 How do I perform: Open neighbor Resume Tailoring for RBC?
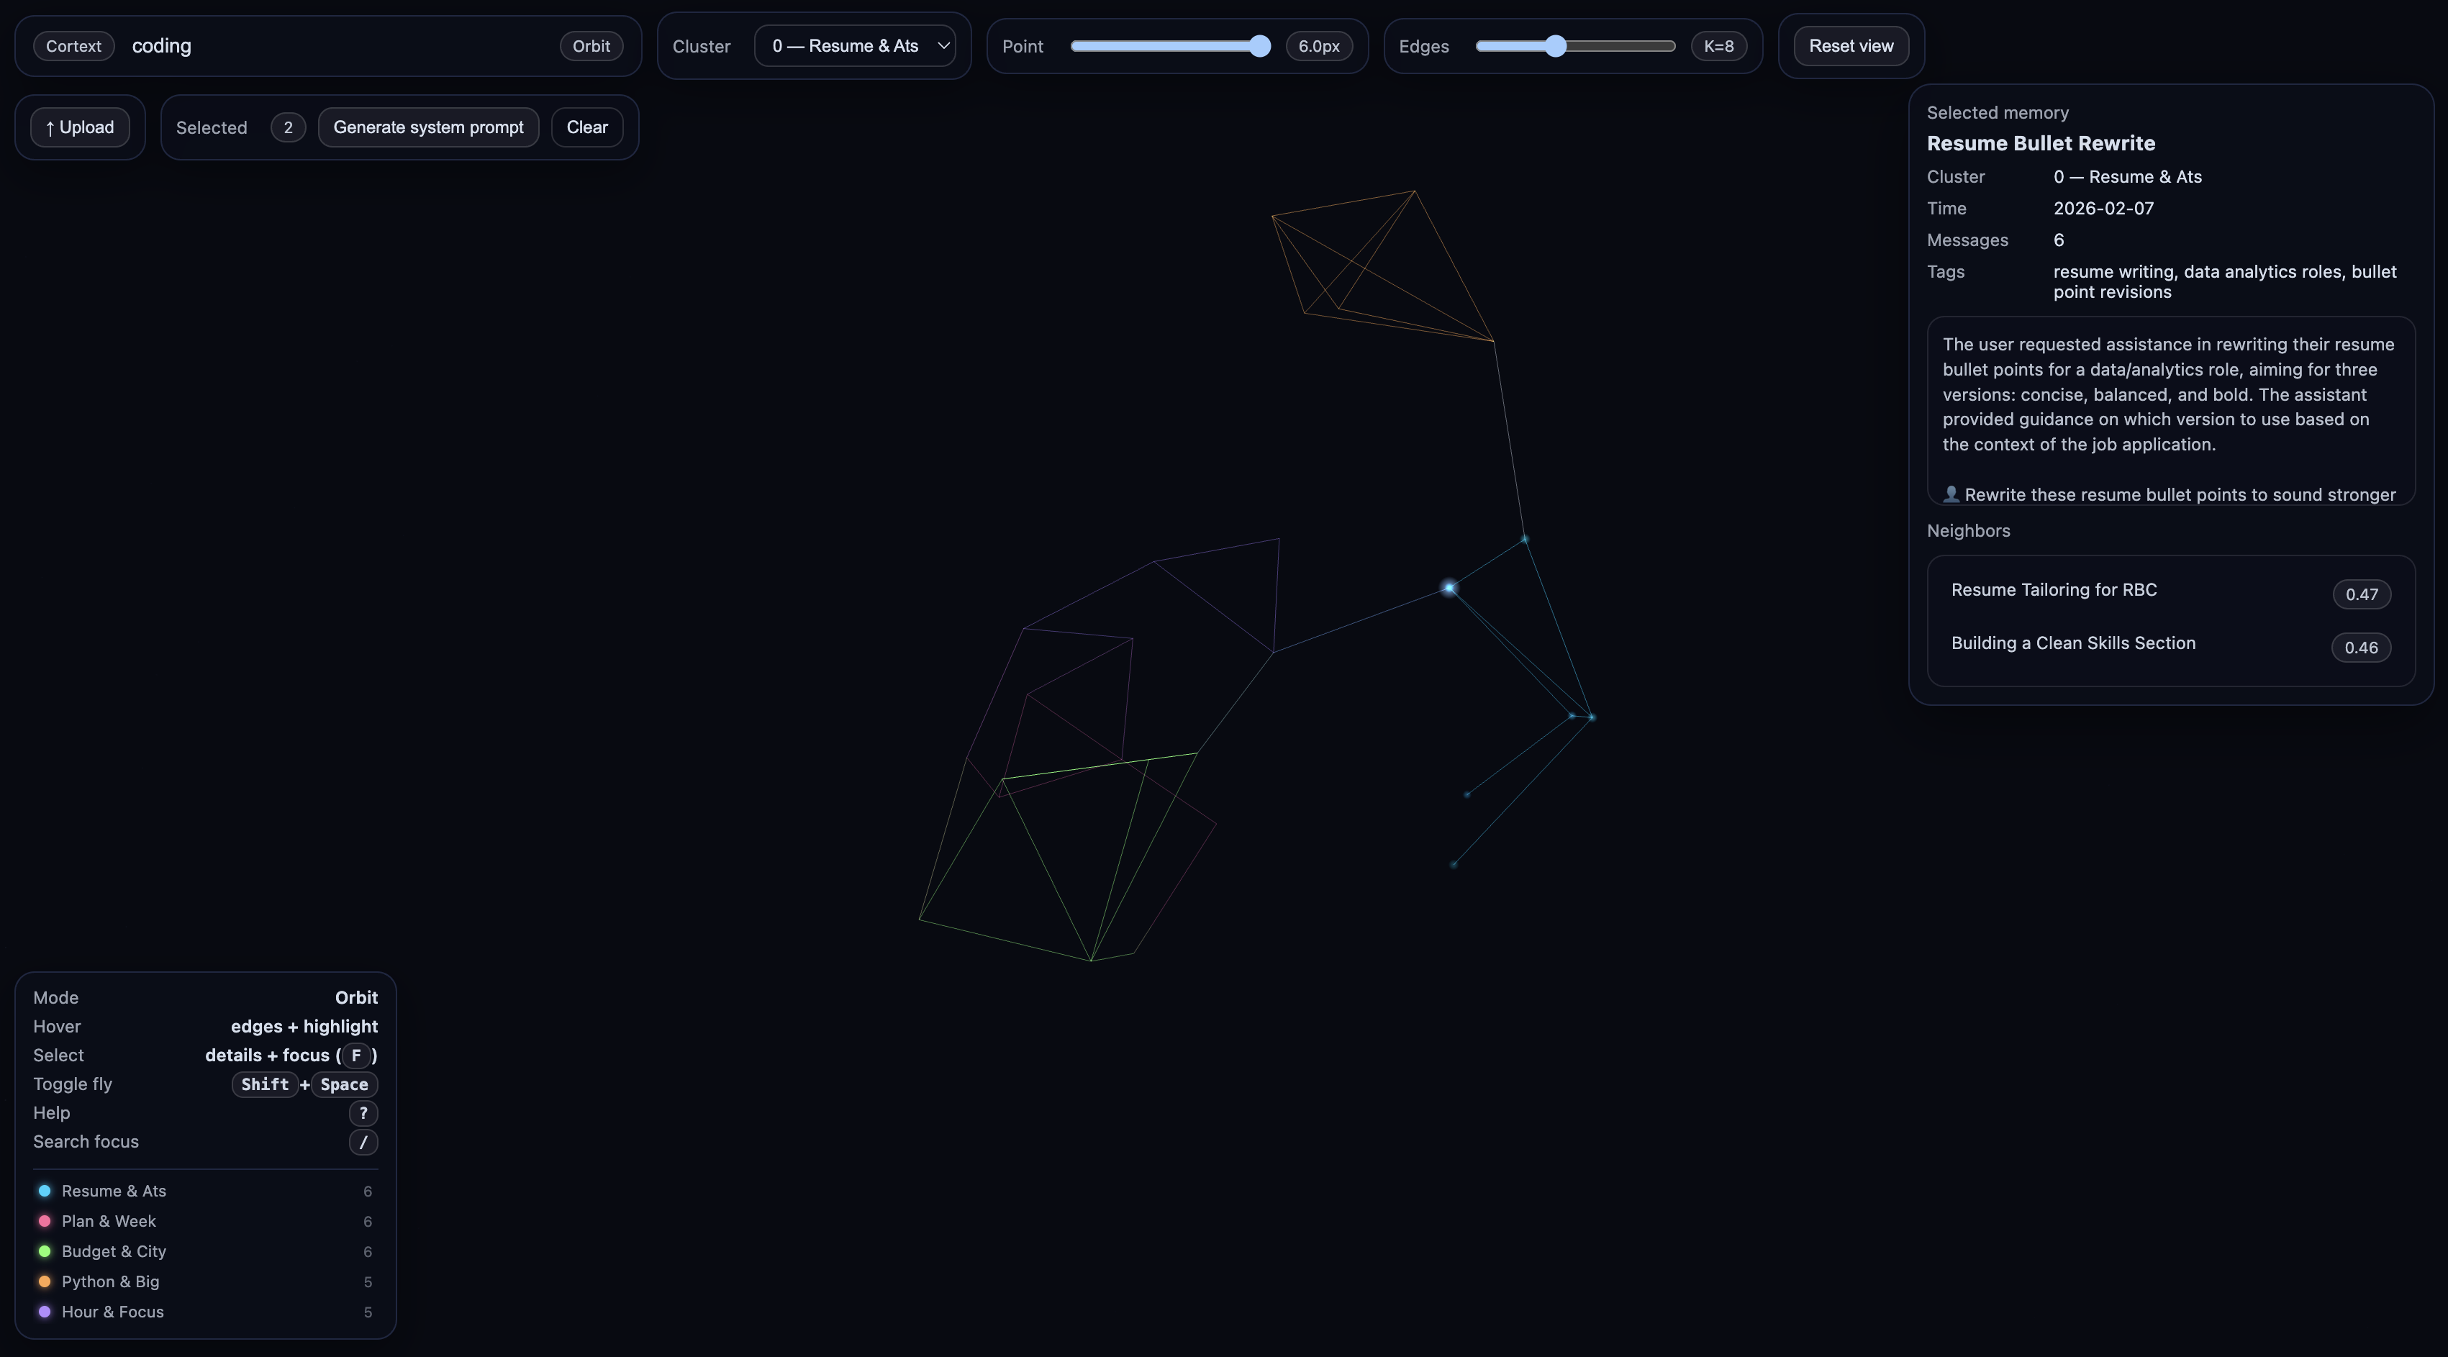click(x=2053, y=590)
